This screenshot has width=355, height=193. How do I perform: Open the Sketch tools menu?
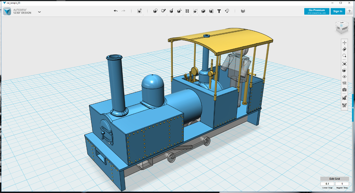(x=163, y=11)
